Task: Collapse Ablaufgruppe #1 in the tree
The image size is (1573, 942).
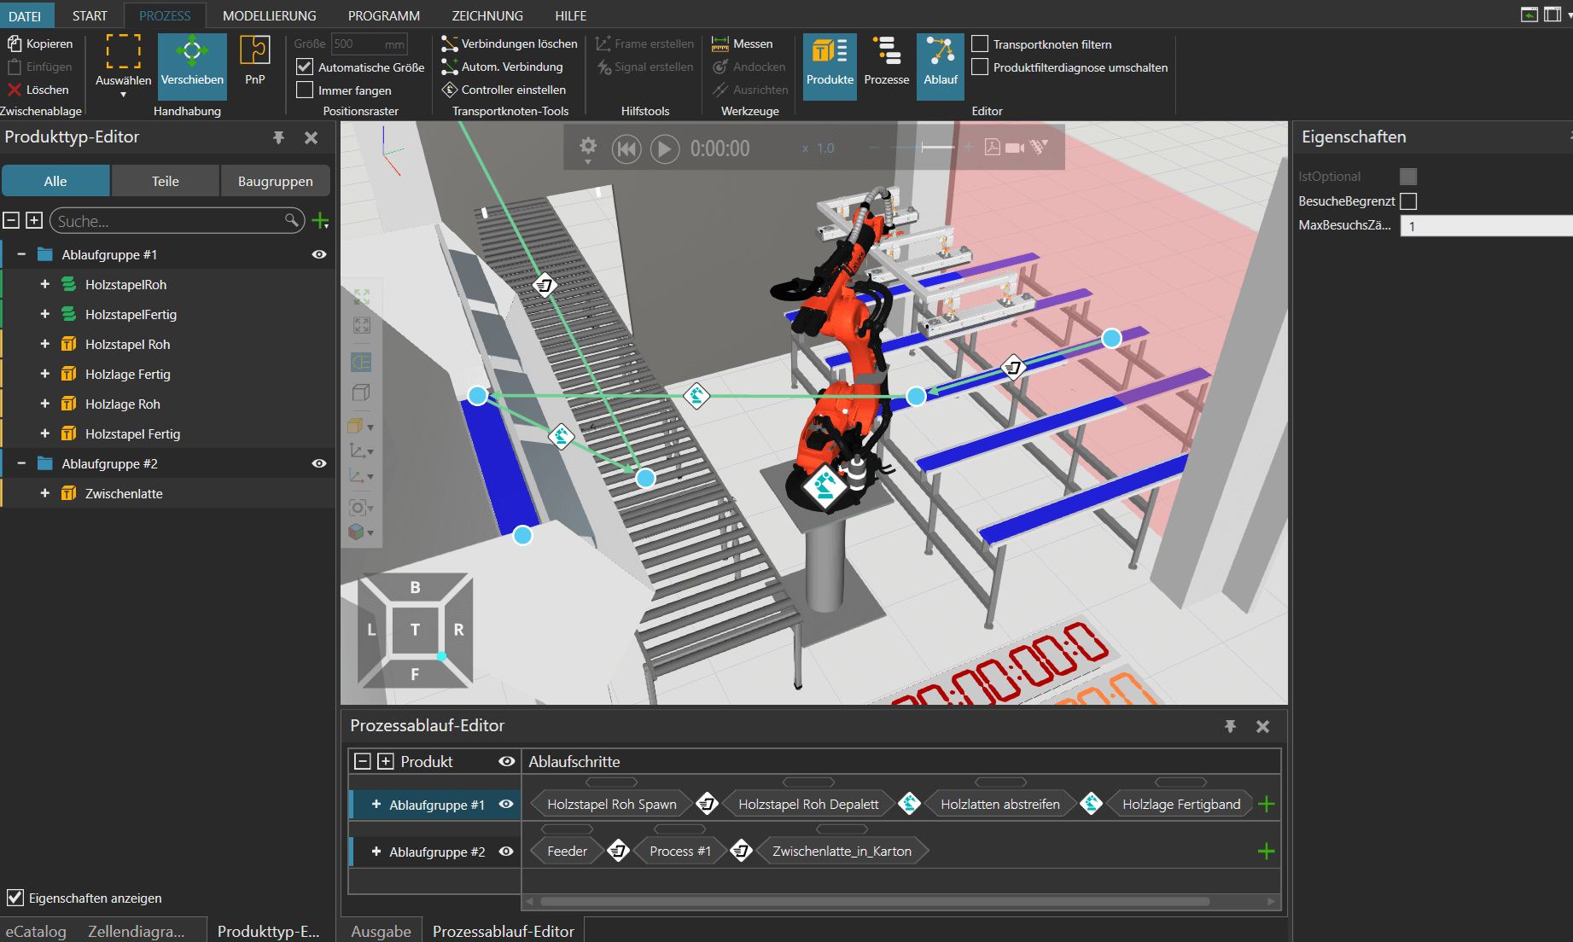Action: click(x=21, y=254)
